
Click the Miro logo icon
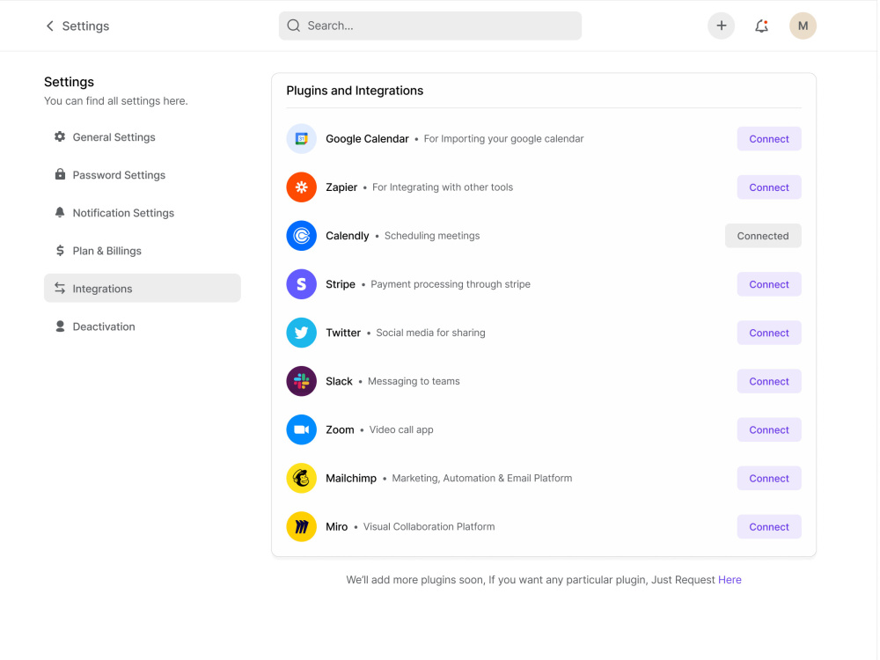pyautogui.click(x=301, y=527)
